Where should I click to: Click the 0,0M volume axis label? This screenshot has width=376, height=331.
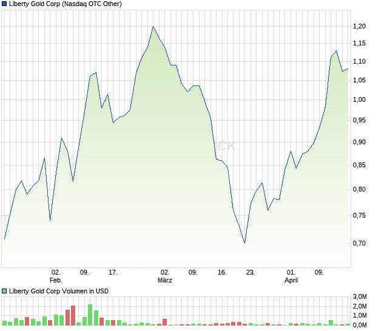[x=360, y=325]
